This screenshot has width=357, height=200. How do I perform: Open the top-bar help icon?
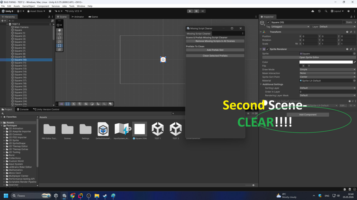tap(348, 11)
